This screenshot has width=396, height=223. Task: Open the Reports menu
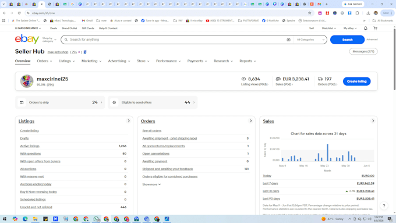point(248,61)
